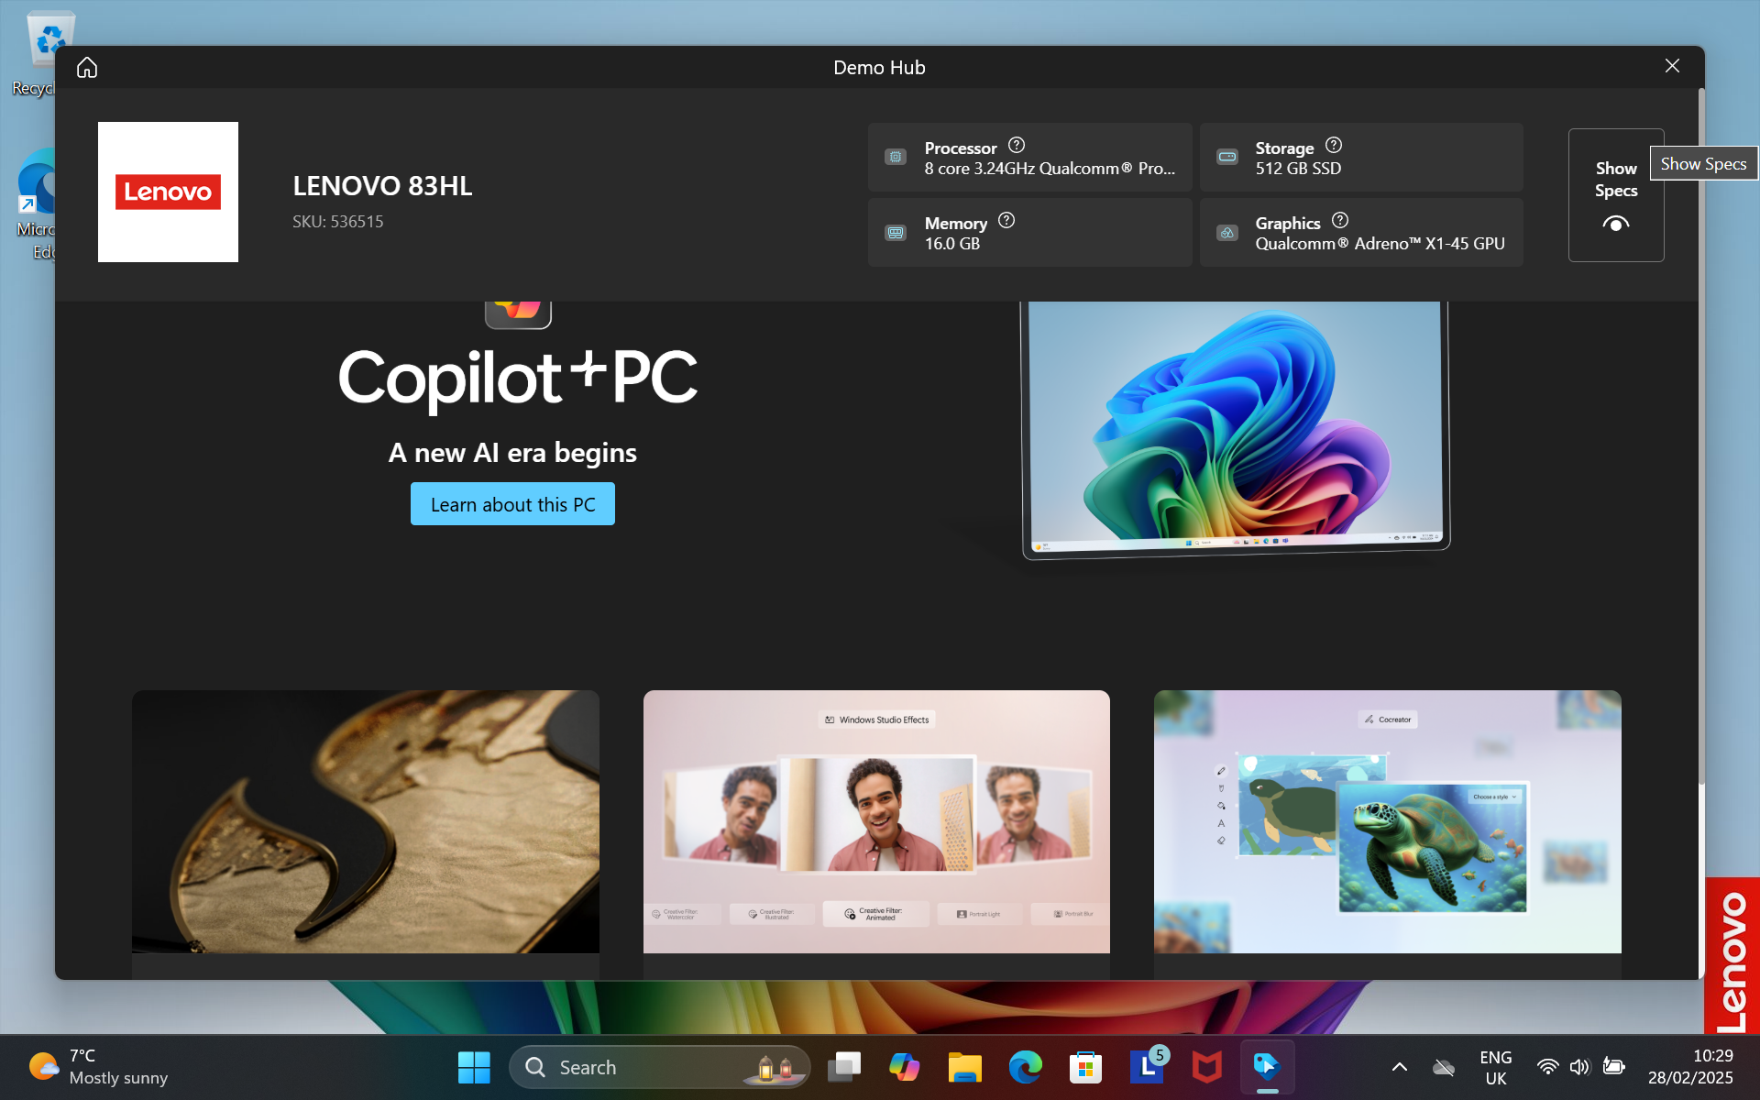Select the 16.0 GB memory value
Image resolution: width=1760 pixels, height=1100 pixels.
coord(952,244)
